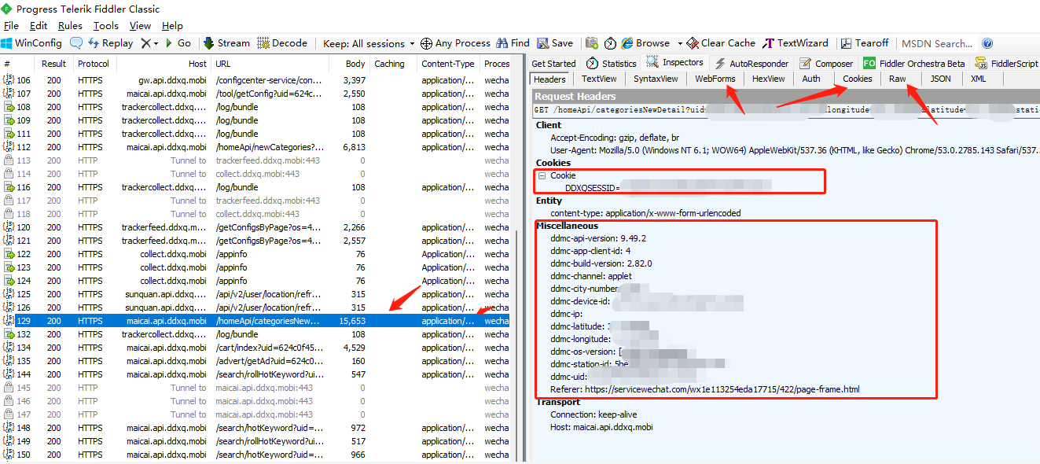Open the Keep: All sessions dropdown
The image size is (1040, 464).
click(369, 43)
